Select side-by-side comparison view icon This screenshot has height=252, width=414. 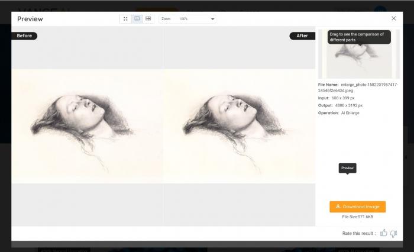pos(137,19)
